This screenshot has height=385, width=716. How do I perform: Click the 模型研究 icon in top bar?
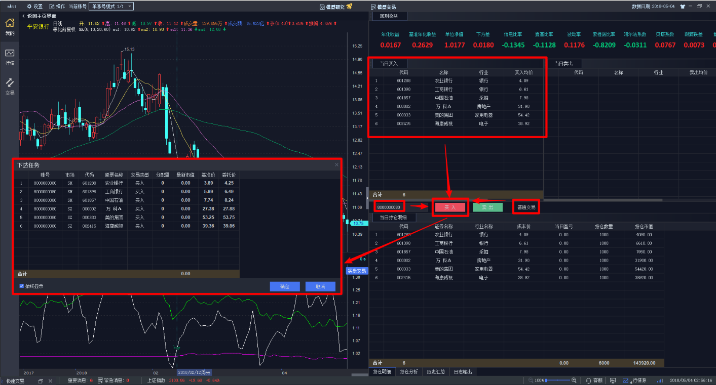point(323,7)
